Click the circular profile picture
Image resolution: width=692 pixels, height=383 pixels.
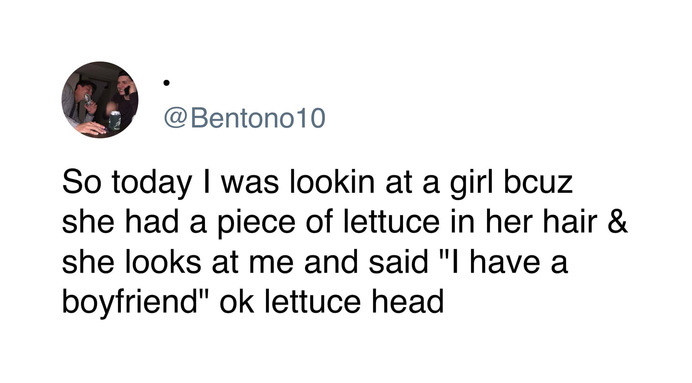[x=100, y=100]
